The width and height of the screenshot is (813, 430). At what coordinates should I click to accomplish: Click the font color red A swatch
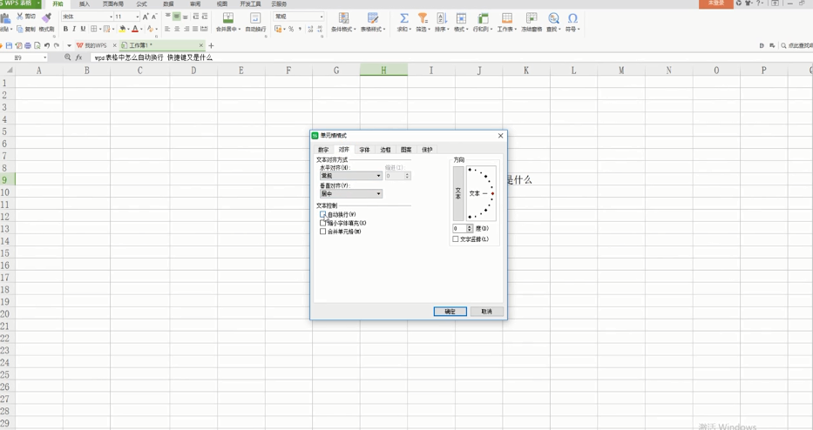[135, 29]
